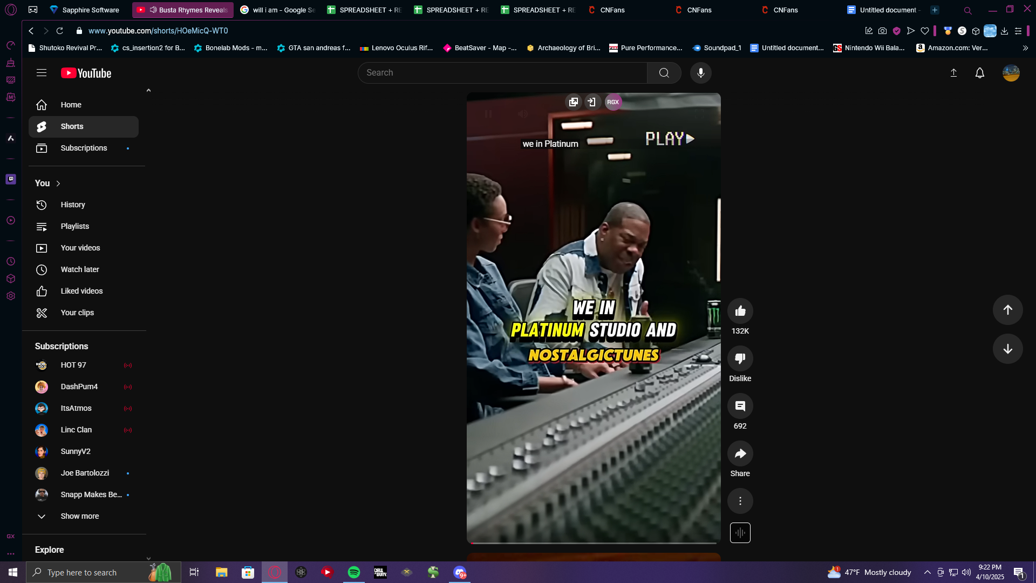Open YouTube notifications bell

979,73
